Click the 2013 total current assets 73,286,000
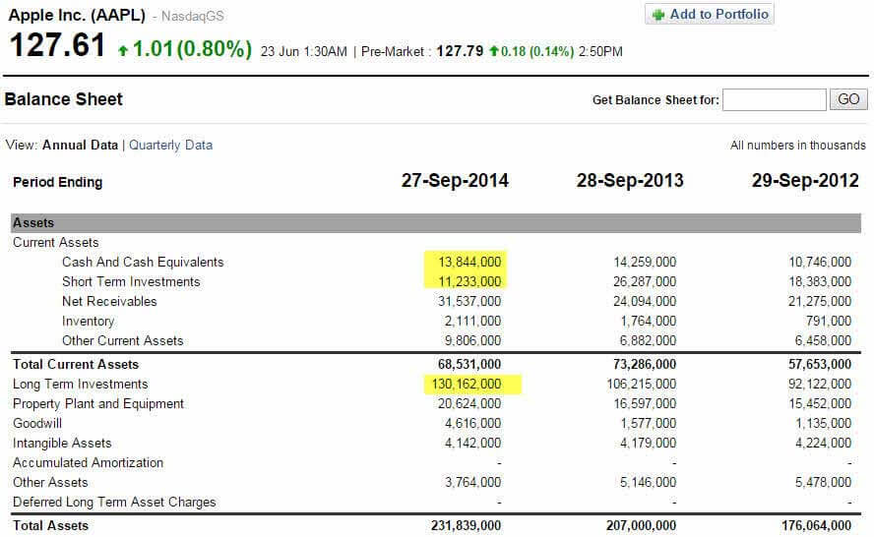This screenshot has height=537, width=874. pos(645,364)
